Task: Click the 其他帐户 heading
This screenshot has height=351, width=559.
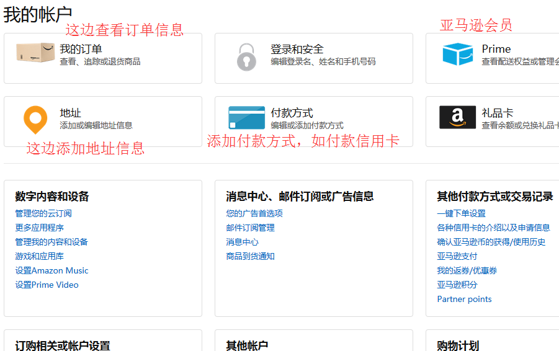Action: tap(247, 345)
